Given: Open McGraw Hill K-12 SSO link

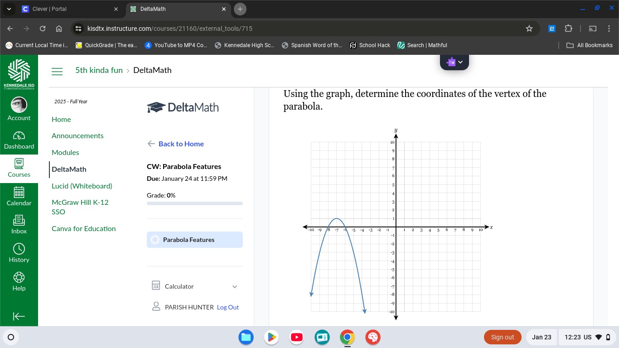Looking at the screenshot, I should pos(80,207).
